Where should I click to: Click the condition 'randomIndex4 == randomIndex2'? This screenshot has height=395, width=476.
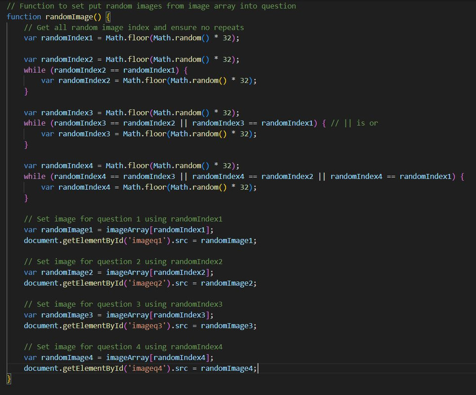253,176
